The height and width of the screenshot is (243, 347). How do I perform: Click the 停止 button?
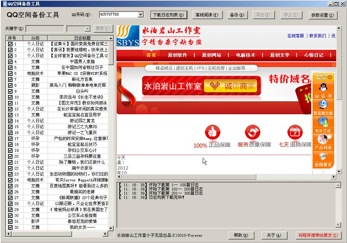pos(291,15)
